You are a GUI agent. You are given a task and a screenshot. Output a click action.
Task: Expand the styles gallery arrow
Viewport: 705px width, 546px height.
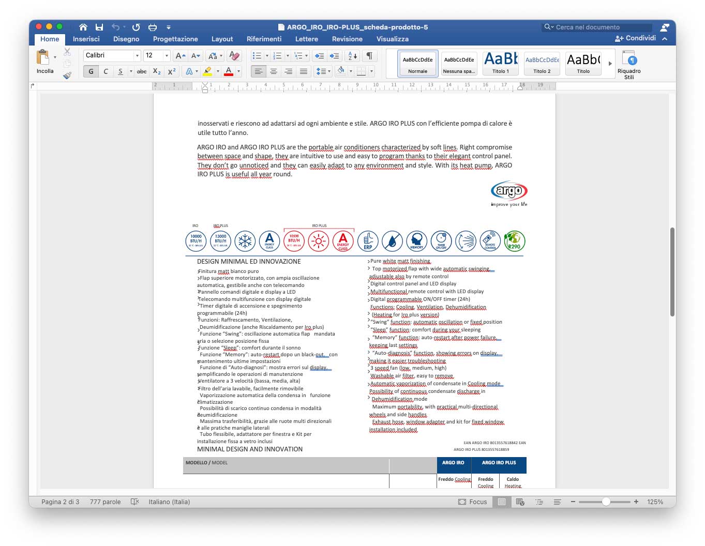click(x=610, y=64)
